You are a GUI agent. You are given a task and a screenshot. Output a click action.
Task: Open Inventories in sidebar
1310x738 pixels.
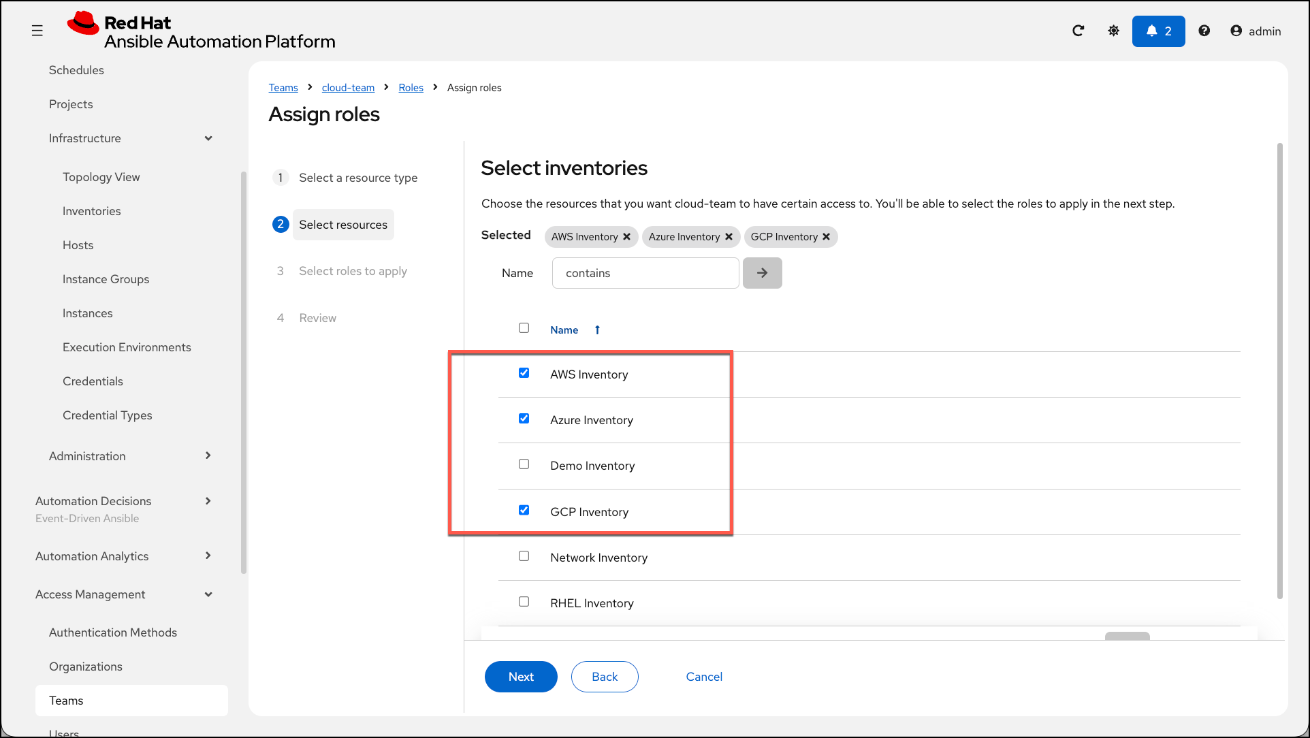(x=92, y=211)
